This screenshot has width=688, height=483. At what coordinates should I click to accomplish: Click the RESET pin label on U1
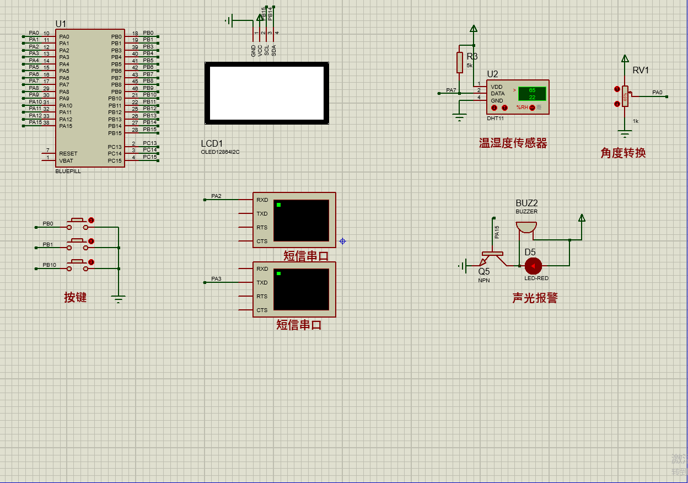pyautogui.click(x=68, y=154)
